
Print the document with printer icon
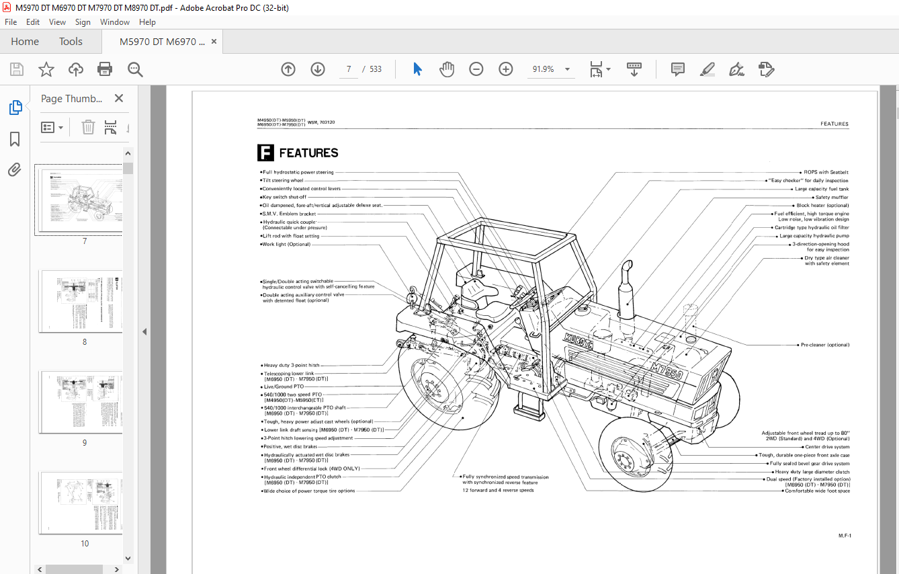click(105, 69)
